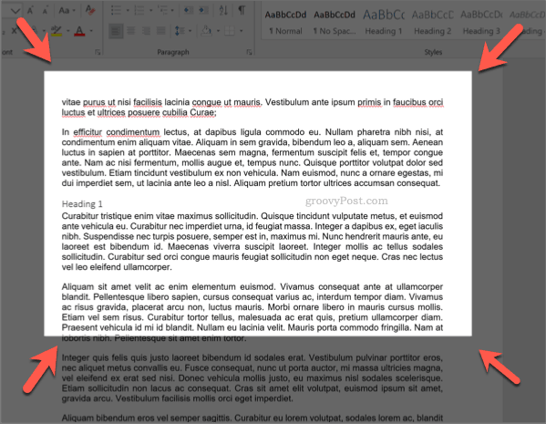Expand the Numbering dropdown arrow
This screenshot has width=546, height=424.
click(x=150, y=10)
